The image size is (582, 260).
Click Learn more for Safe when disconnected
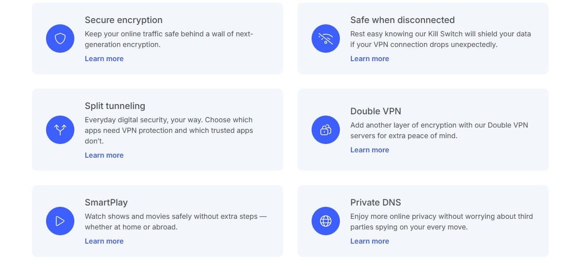tap(370, 58)
